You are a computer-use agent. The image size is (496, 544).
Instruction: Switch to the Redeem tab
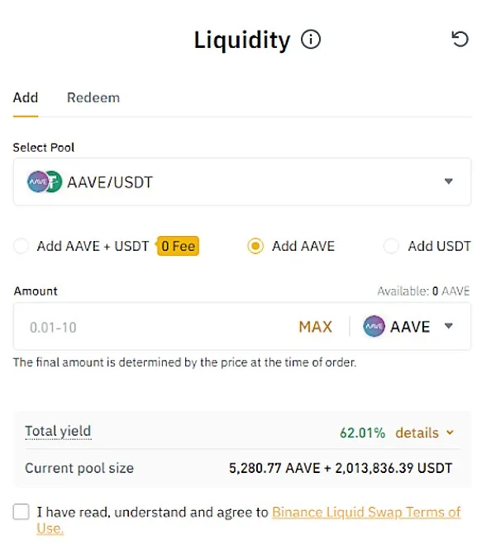tap(93, 97)
